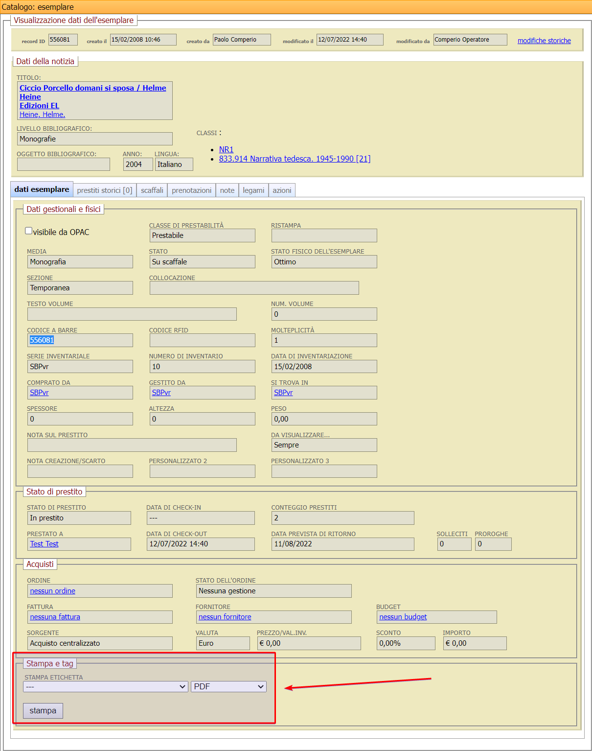Open the modifiche storiche link
592x751 pixels.
coord(544,41)
